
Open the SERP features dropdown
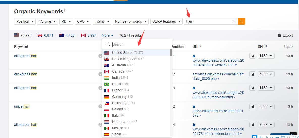[166, 21]
